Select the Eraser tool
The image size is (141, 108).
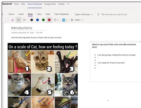[13, 20]
